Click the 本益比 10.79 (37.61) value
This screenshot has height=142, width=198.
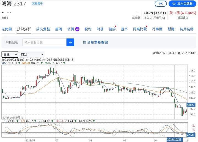pyautogui.click(x=155, y=13)
